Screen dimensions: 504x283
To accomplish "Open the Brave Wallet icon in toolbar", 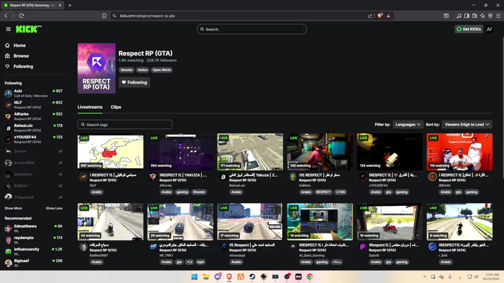I will click(475, 16).
